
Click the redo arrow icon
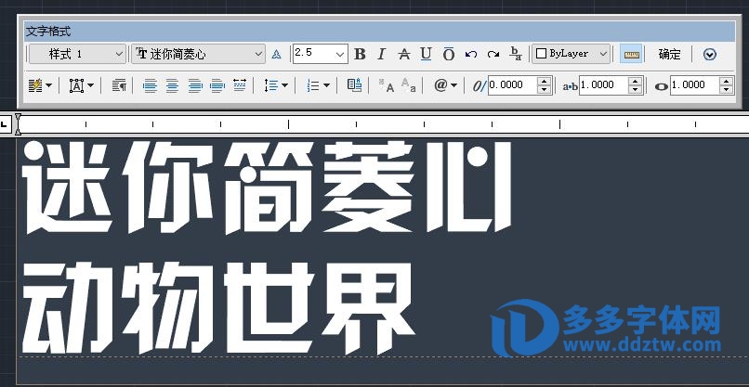click(x=493, y=55)
